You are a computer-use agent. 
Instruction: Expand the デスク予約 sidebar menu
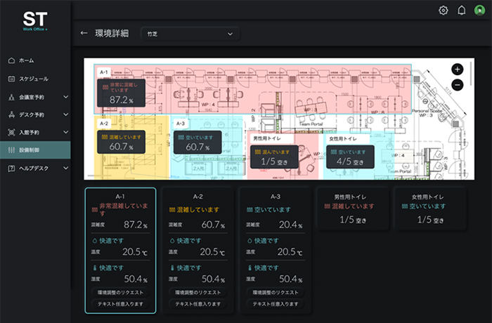point(66,114)
